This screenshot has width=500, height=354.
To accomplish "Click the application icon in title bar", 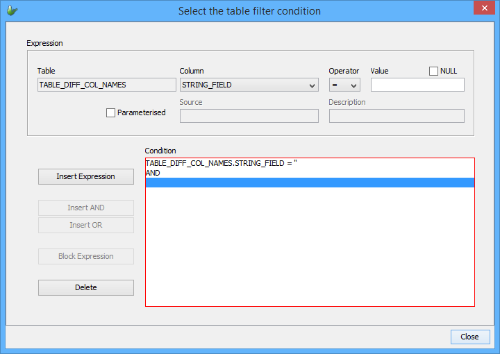I will pos(12,11).
